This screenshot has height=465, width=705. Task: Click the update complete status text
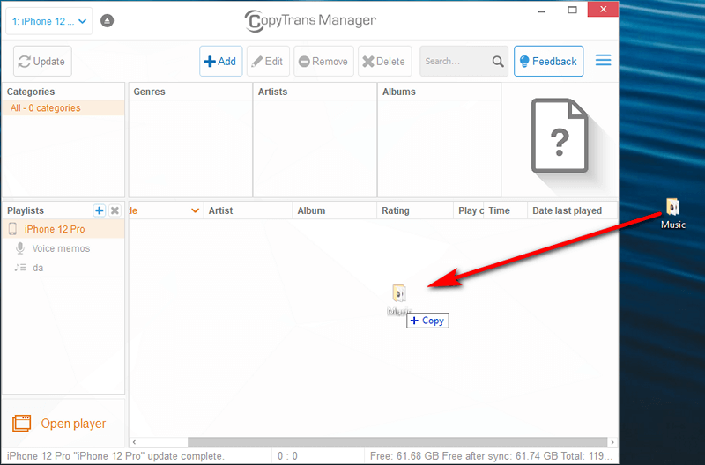coord(115,456)
